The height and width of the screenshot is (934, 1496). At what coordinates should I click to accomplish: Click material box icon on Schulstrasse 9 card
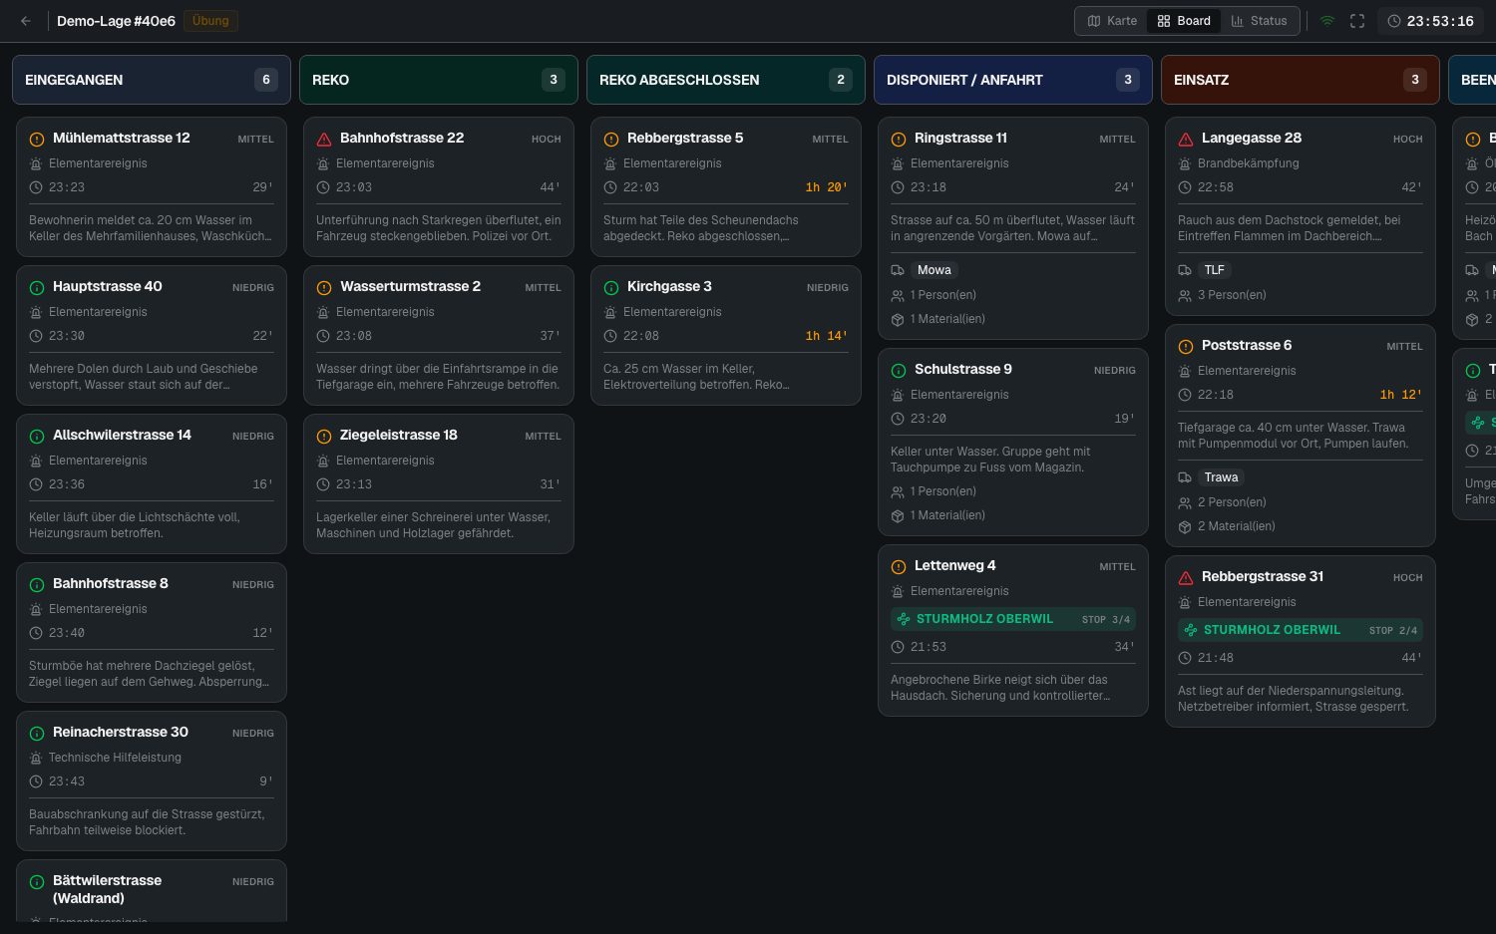click(x=898, y=516)
